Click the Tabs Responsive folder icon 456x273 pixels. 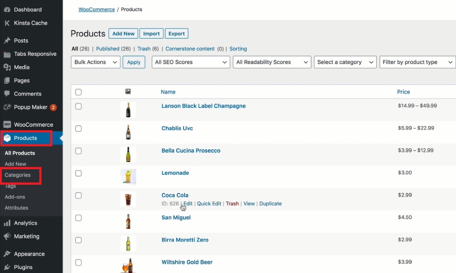pos(7,54)
